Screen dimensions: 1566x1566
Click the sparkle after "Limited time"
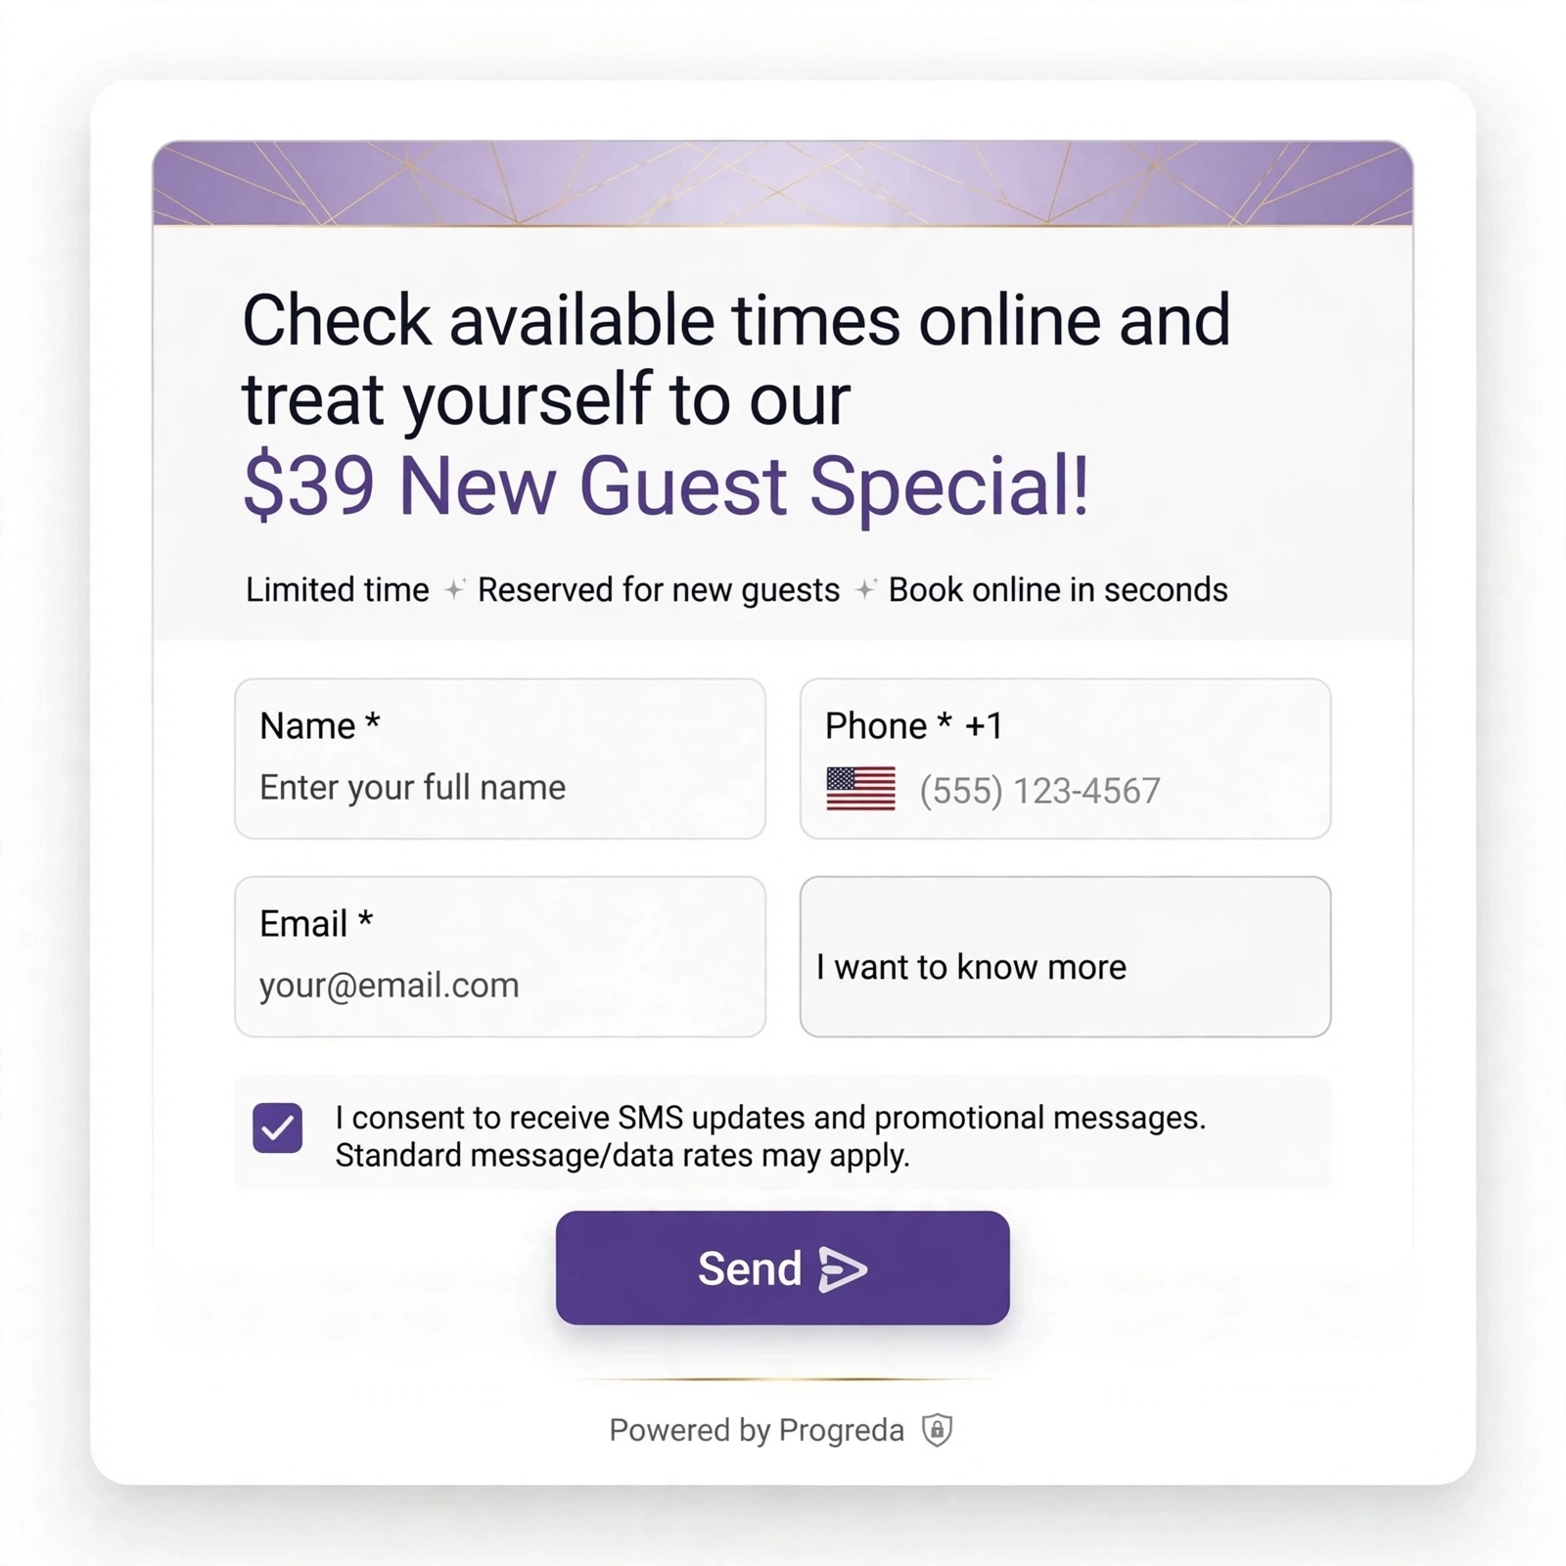click(x=454, y=590)
